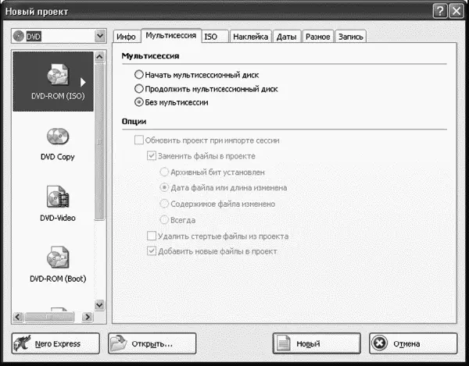Switch to the Мультисессия tab
This screenshot has height=366, width=469.
pos(171,36)
